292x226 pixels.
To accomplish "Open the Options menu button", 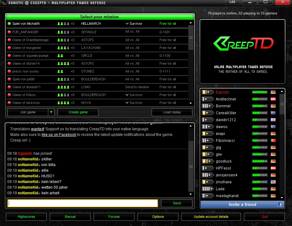I will pyautogui.click(x=158, y=217).
